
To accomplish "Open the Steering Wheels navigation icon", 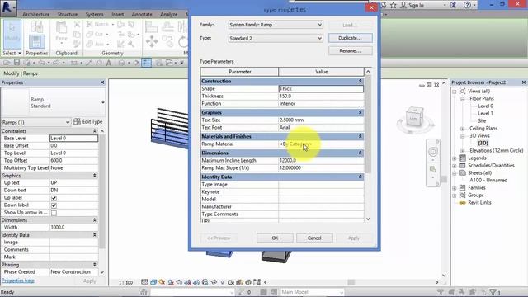I will [x=432, y=152].
